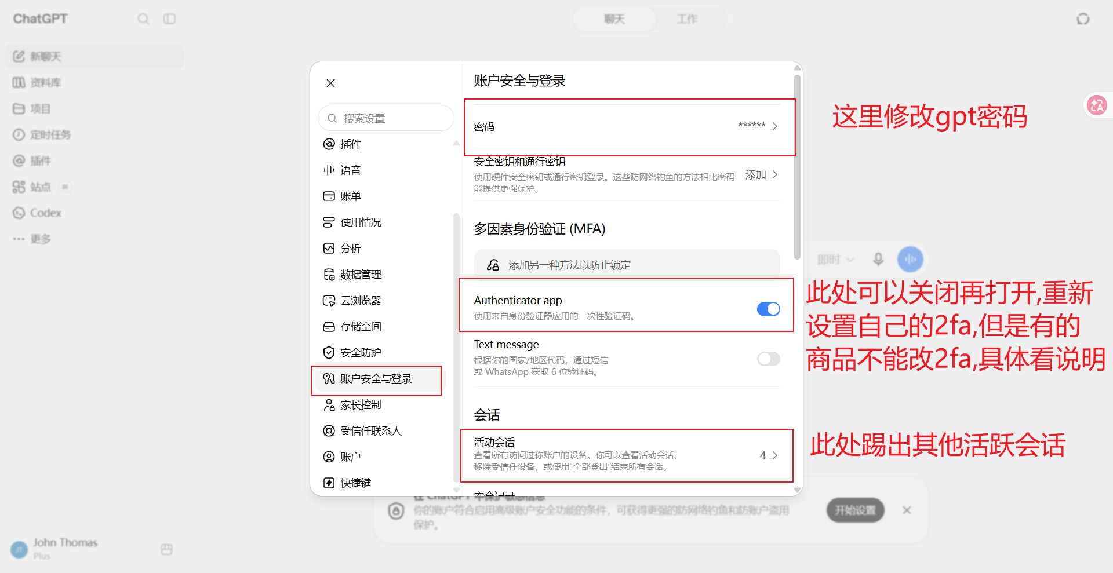This screenshot has width=1113, height=573.
Task: Start 新聊天 in the sidebar
Action: [x=94, y=56]
